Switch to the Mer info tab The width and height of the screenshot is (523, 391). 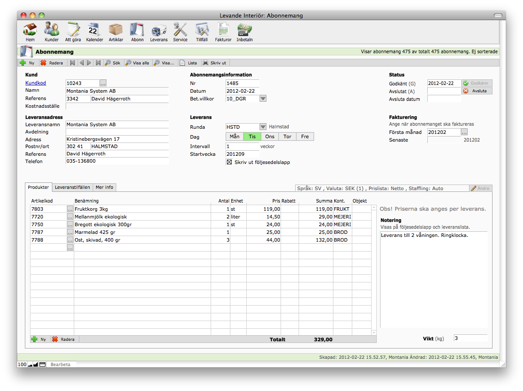104,187
